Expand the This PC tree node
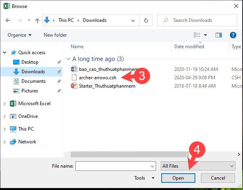Viewport: 243px width, 190px height. (x=5, y=129)
